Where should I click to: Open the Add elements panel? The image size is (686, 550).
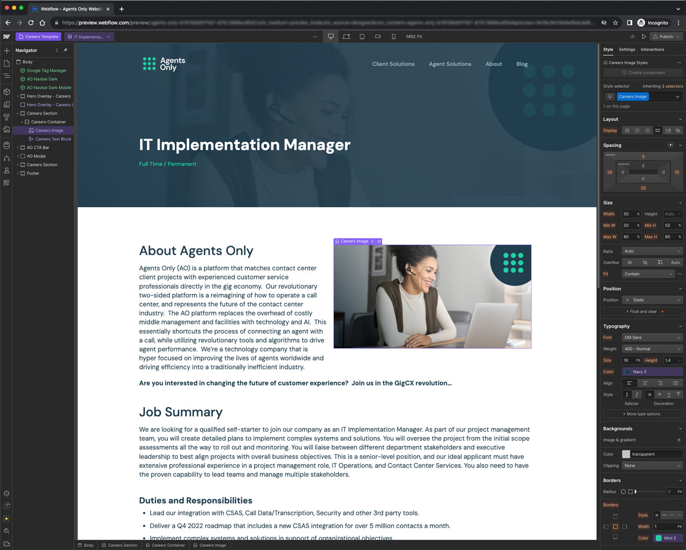6,50
